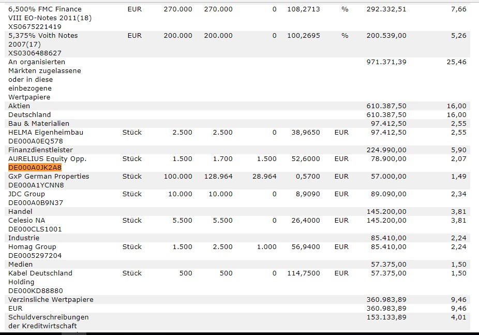Click the AURELIUS price 52,6000
Viewport: 479px width, 335px height.
point(305,159)
